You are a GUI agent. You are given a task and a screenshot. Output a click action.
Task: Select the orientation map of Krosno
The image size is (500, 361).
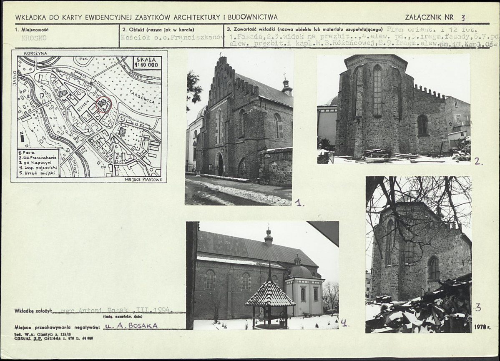(x=89, y=116)
